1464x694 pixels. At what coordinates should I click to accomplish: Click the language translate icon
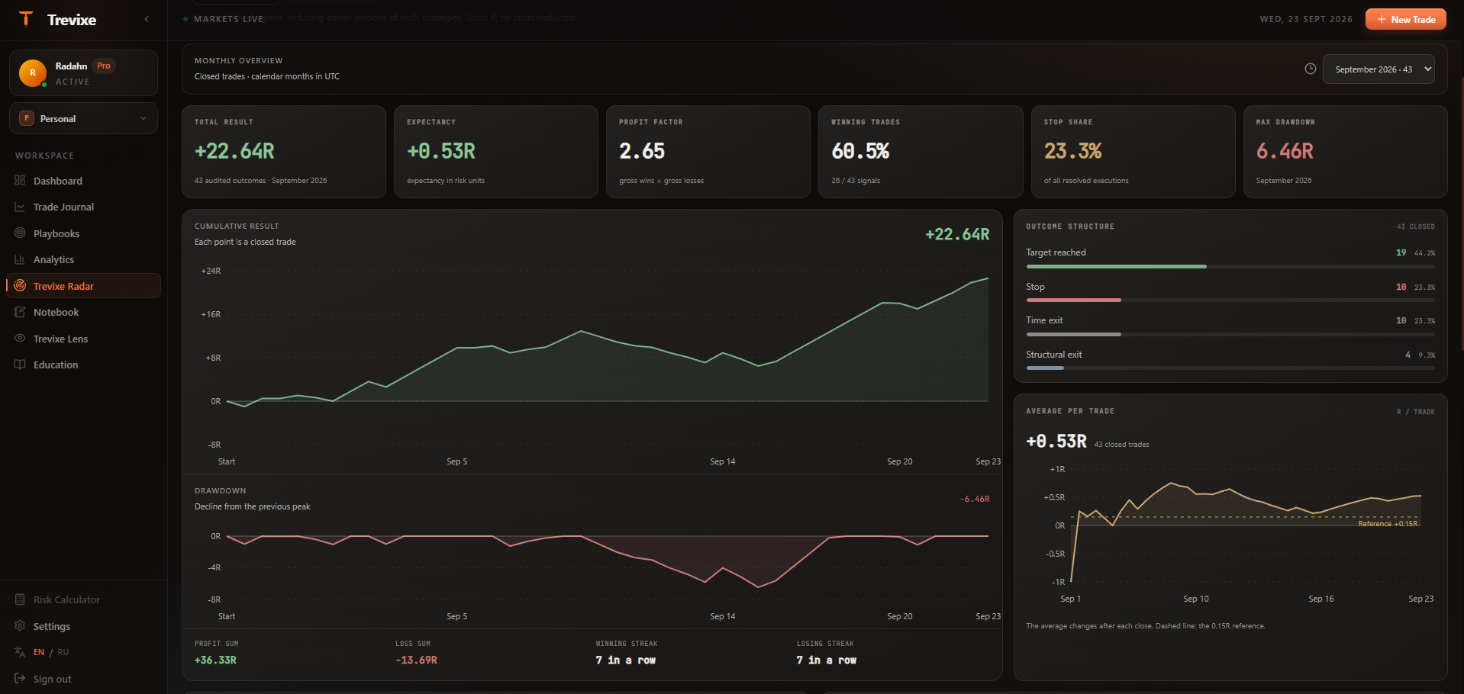tap(20, 652)
